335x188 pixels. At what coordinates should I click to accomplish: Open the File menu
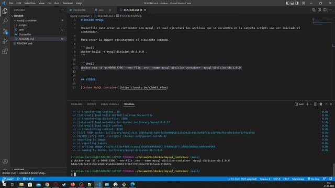coord(11,3)
